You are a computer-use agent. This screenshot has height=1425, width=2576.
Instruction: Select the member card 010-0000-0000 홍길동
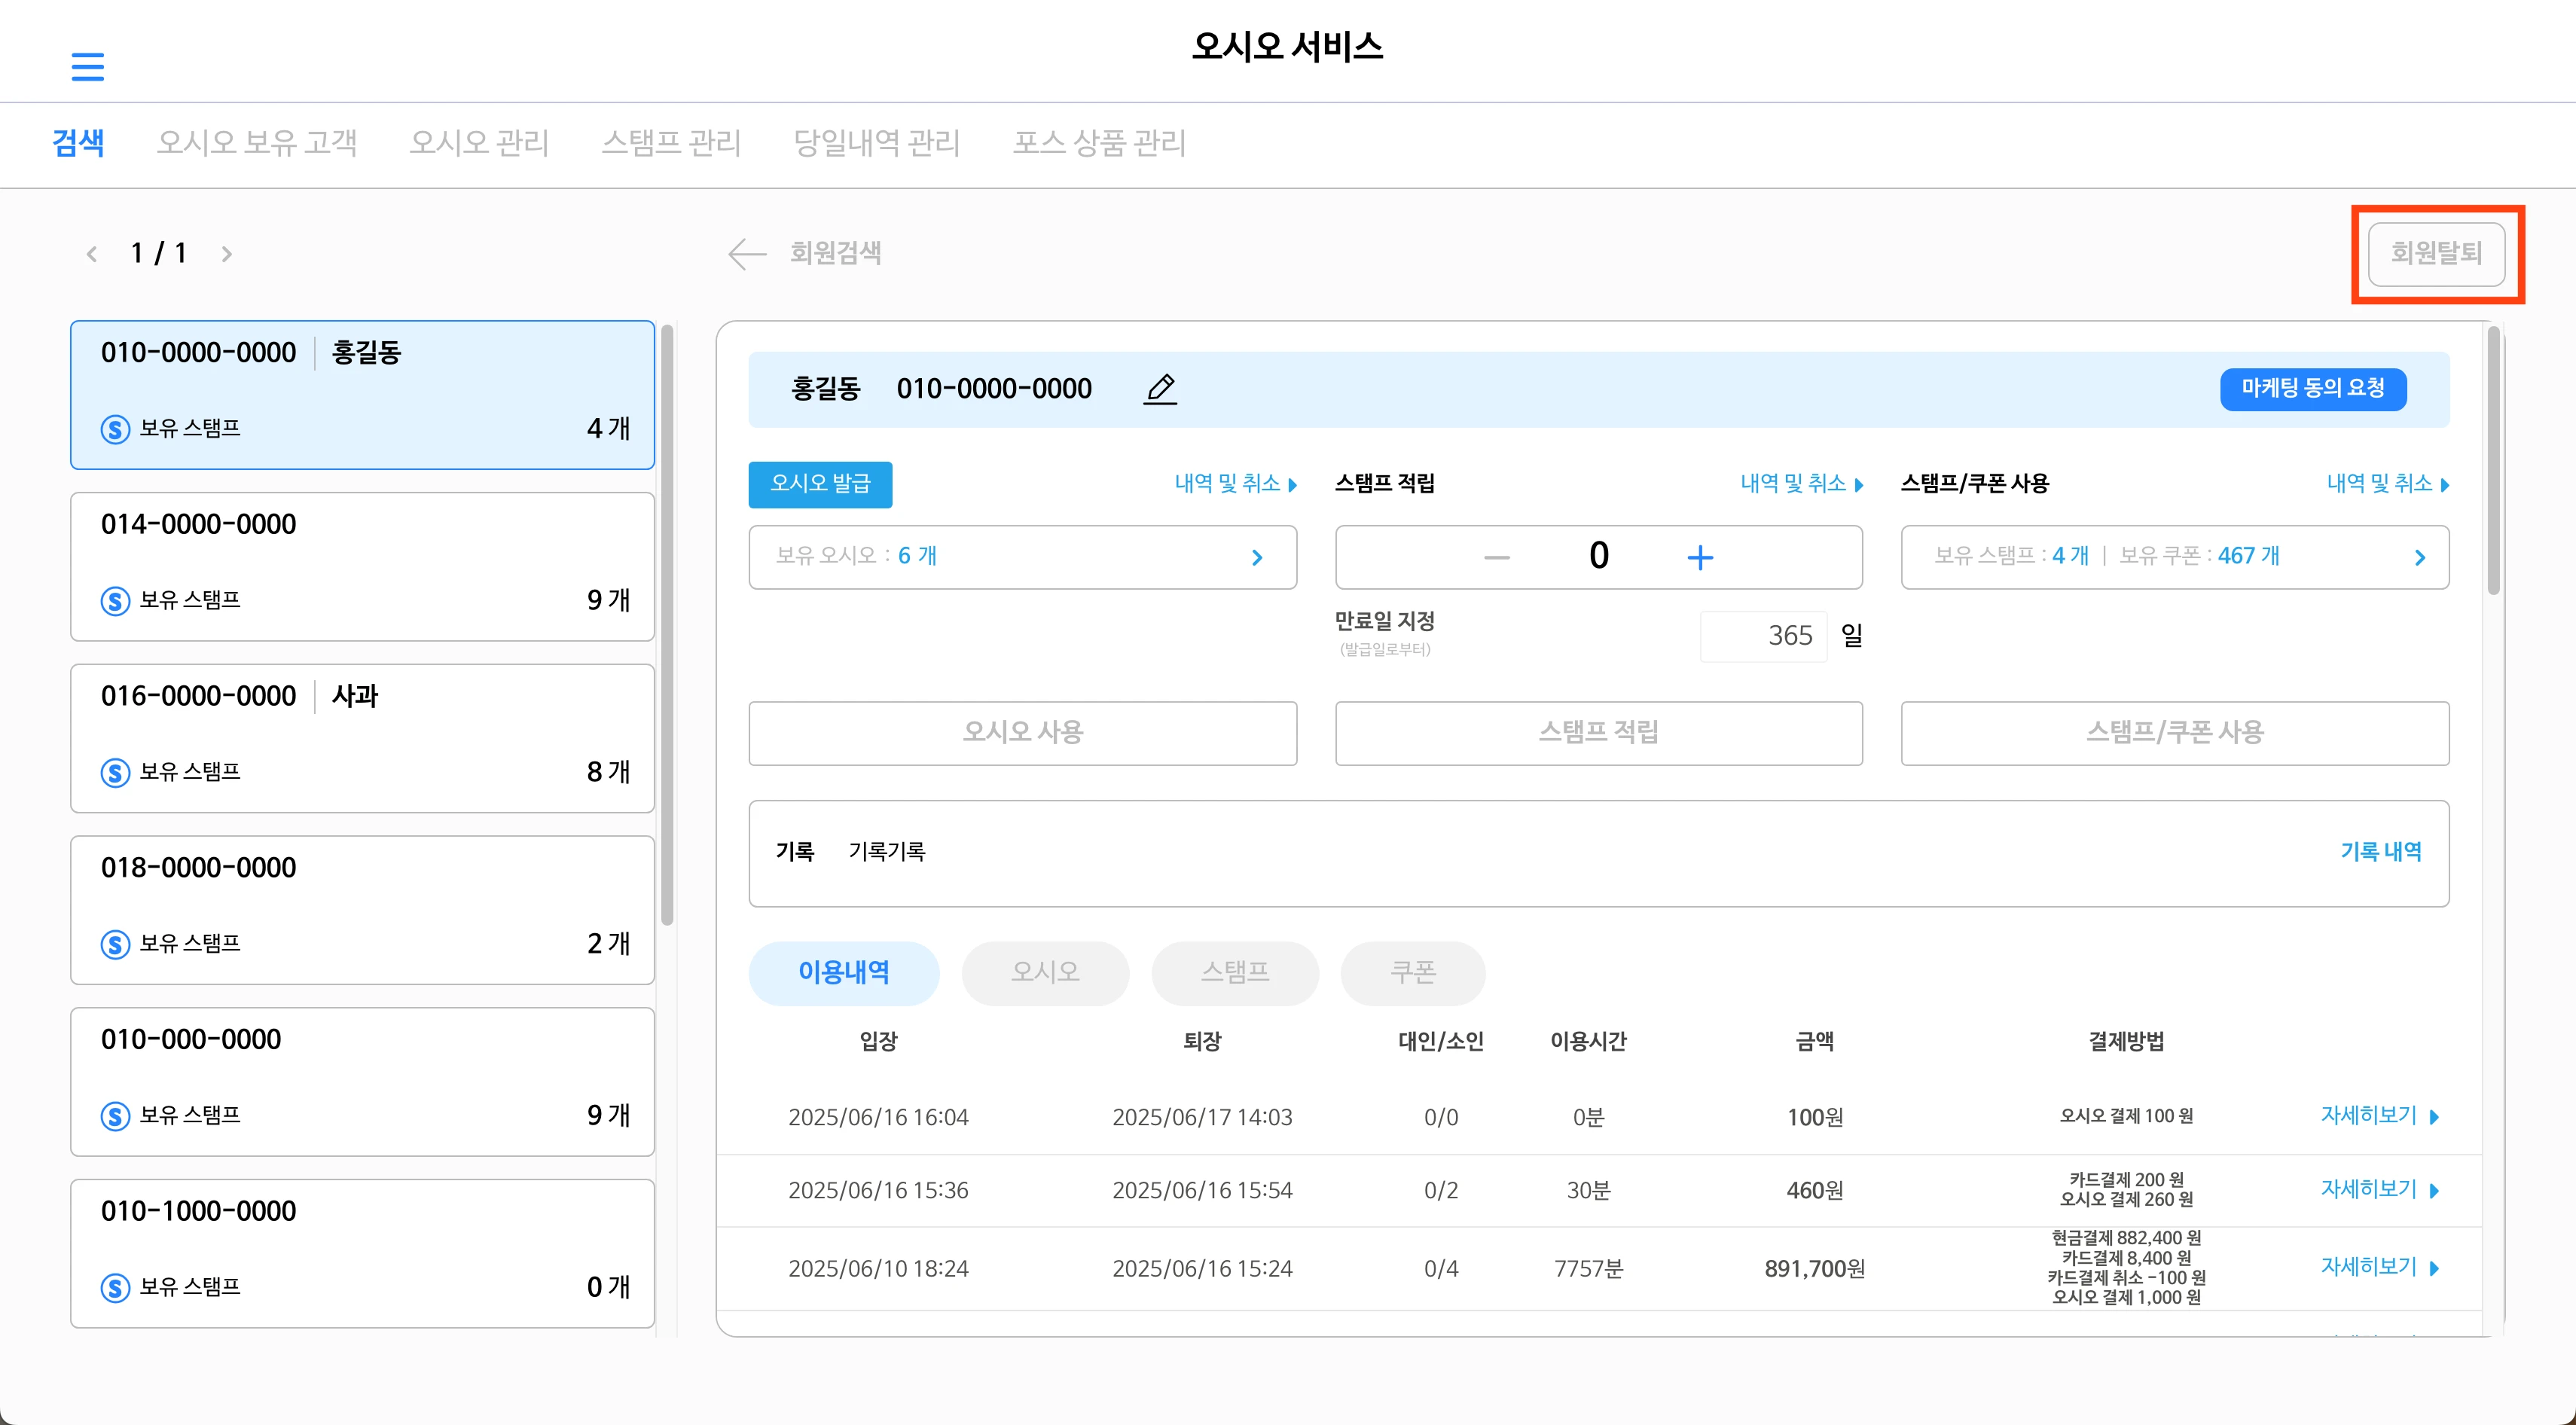[x=362, y=395]
